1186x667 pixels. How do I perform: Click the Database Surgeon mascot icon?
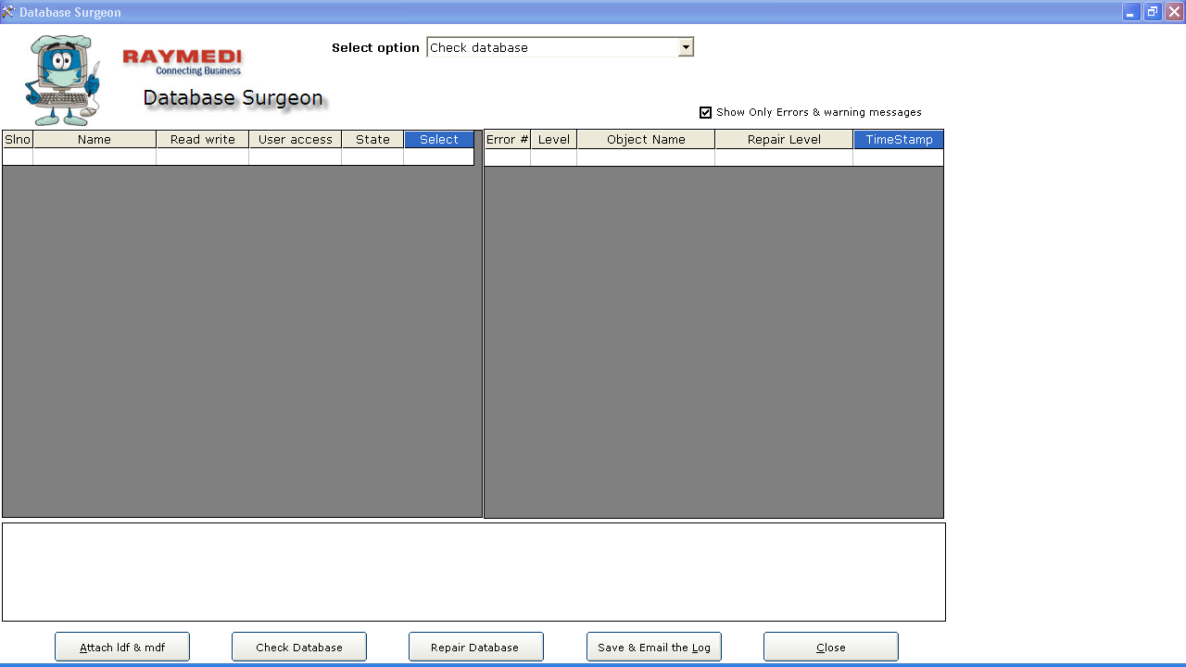63,81
